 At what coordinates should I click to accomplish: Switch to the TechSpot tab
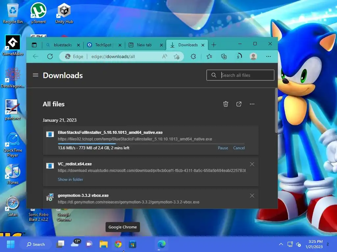[103, 45]
